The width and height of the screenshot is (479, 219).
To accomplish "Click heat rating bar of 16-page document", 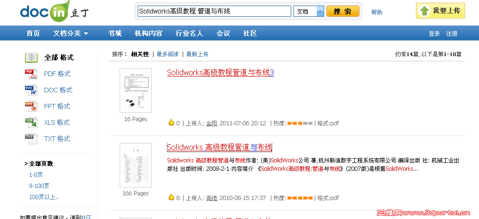I will click(300, 123).
